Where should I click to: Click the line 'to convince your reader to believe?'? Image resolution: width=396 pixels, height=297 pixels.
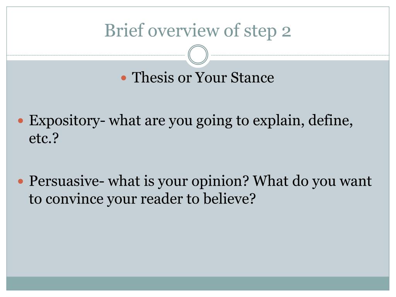[142, 199]
